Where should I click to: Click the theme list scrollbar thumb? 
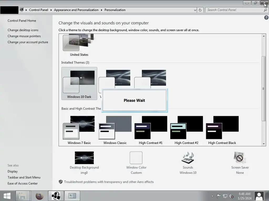click(264, 88)
